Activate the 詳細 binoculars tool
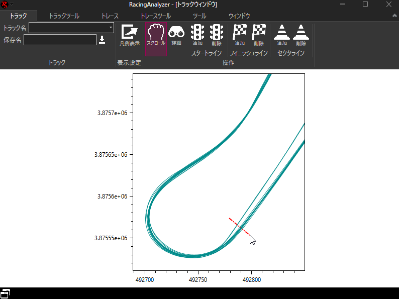 tap(176, 35)
